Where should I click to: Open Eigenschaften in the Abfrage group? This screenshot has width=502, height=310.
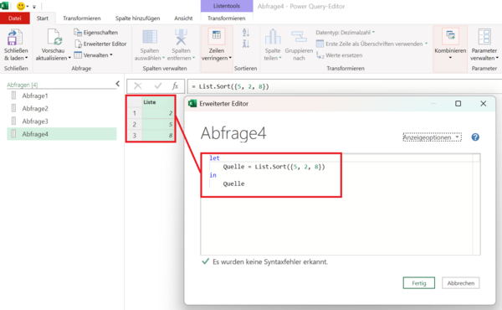tap(95, 33)
